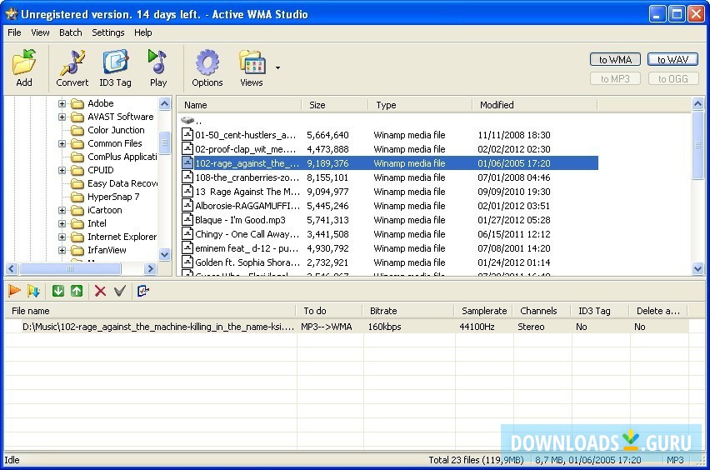The width and height of the screenshot is (710, 470).
Task: Open the Batch menu
Action: (70, 32)
